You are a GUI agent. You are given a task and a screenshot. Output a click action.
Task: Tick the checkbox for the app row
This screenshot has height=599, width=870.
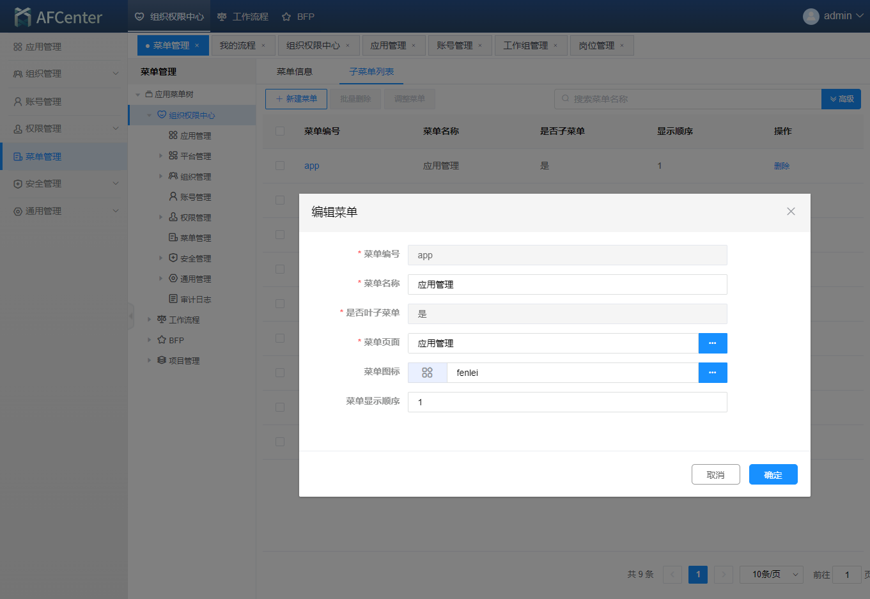pos(280,166)
